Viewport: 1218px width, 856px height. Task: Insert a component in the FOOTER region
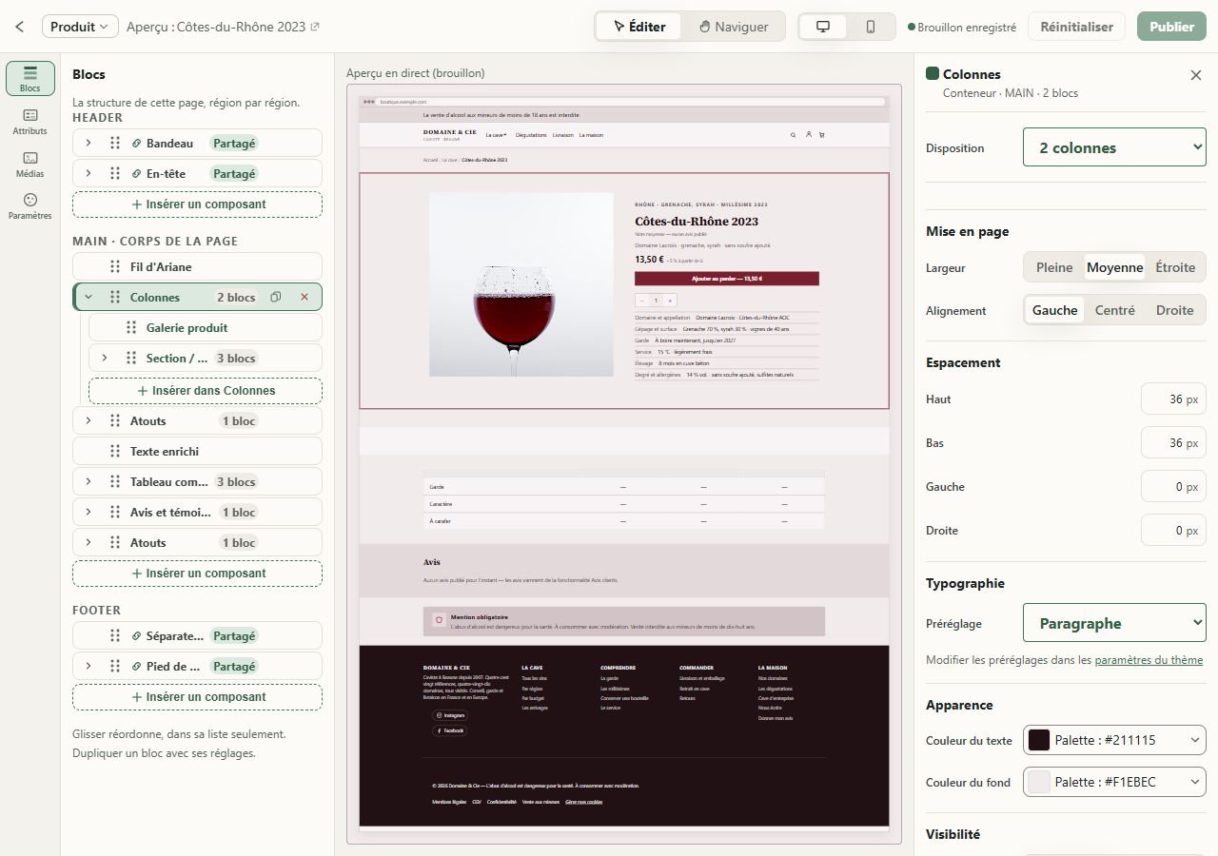point(197,697)
